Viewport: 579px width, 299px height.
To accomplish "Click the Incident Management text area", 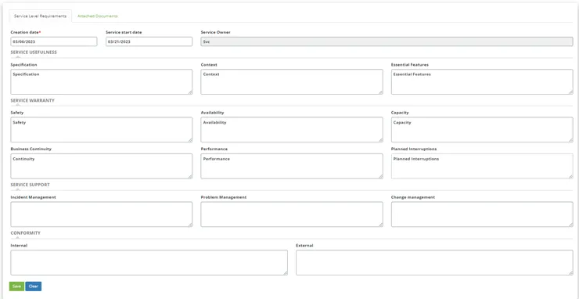I will 101,214.
